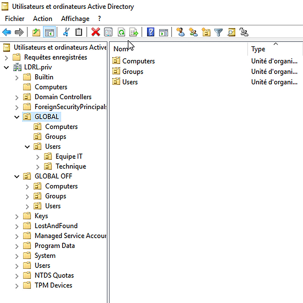The width and height of the screenshot is (303, 303).
Task: Expand the Program Data container
Action: [17, 246]
